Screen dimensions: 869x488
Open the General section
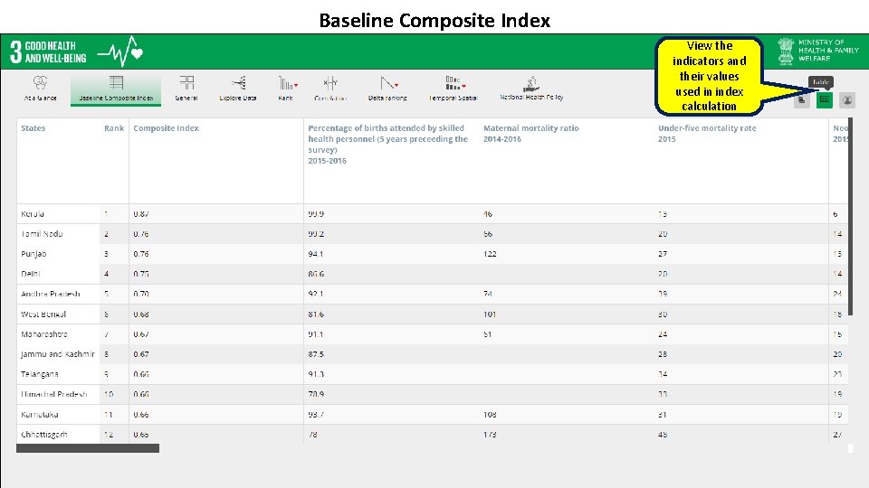186,89
